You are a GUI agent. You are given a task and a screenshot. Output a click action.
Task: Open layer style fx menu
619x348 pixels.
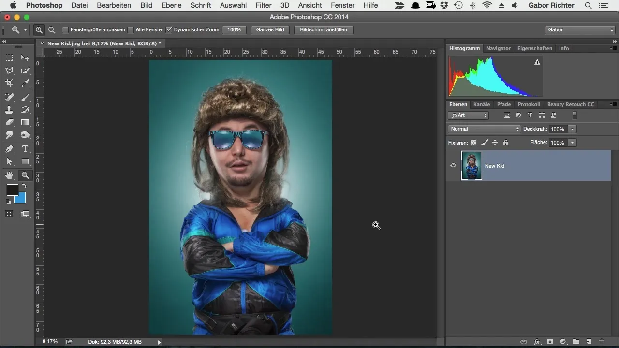tap(537, 342)
